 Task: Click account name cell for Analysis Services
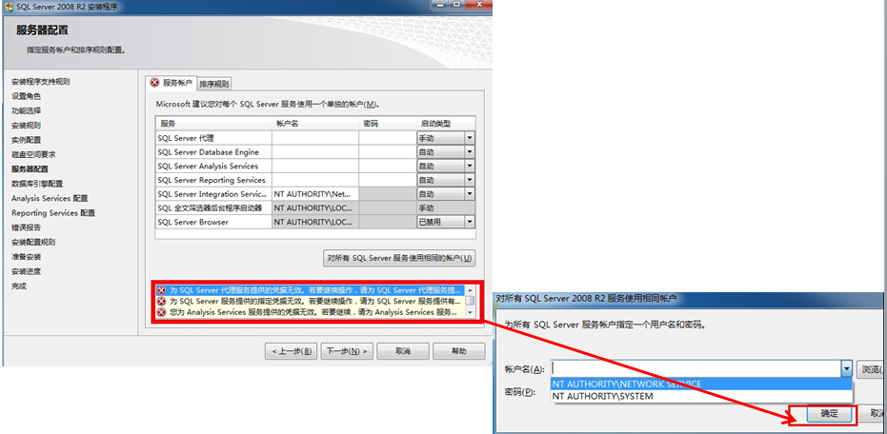pyautogui.click(x=315, y=167)
